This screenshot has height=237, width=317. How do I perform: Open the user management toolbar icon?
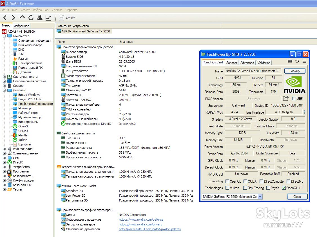[x=40, y=18]
